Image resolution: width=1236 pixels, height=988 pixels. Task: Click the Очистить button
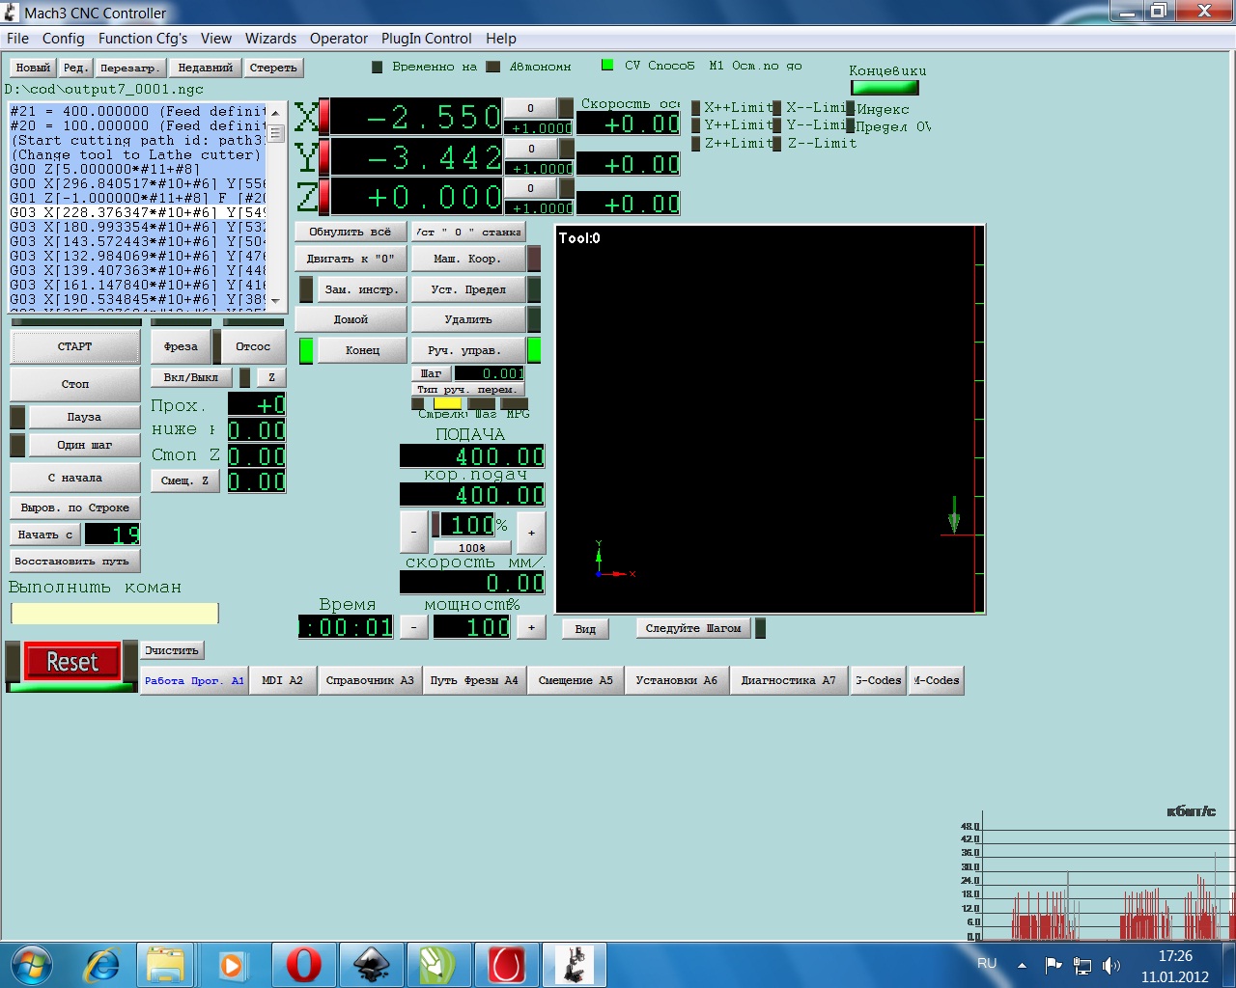pos(172,650)
